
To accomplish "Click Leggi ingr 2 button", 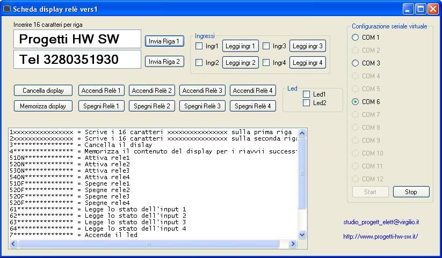I will point(241,63).
